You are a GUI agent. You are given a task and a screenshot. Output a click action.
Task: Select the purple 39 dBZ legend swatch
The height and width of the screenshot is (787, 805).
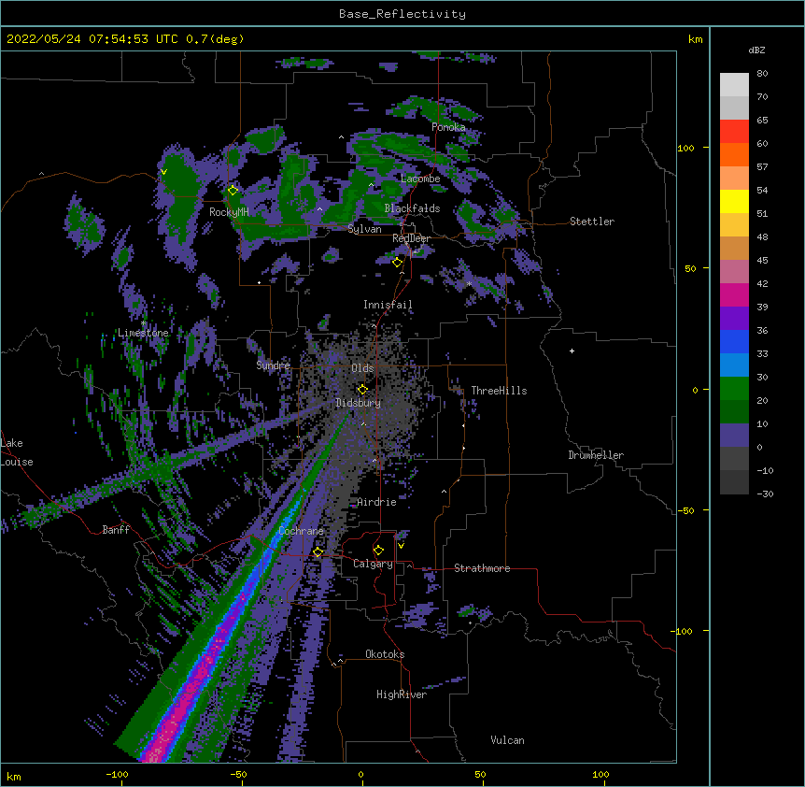coord(734,318)
